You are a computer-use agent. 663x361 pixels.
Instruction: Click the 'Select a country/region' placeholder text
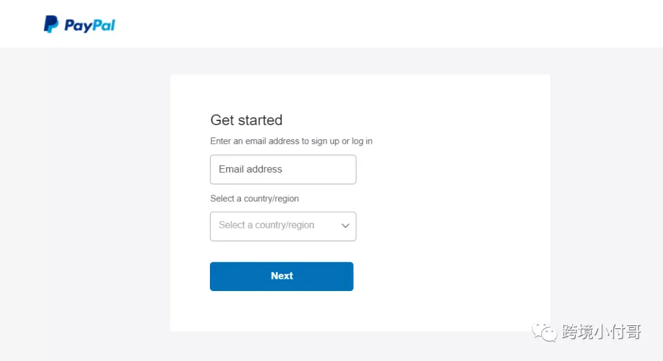266,225
